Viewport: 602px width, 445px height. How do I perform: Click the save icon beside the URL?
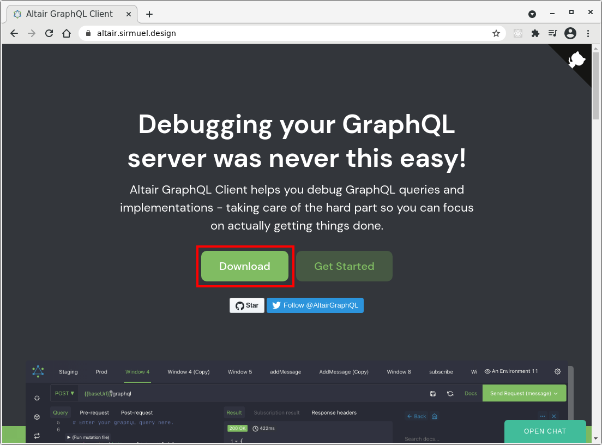(433, 394)
